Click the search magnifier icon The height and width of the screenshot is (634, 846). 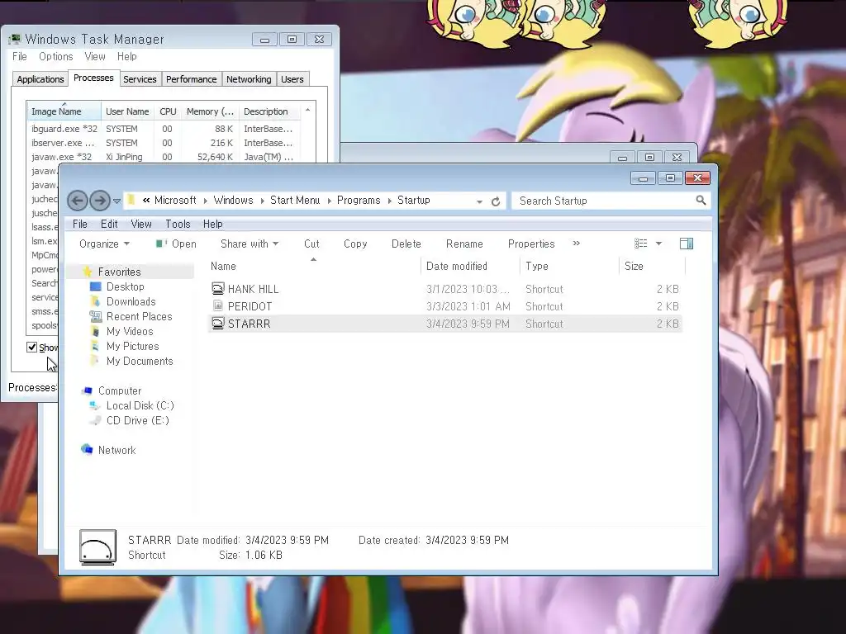pyautogui.click(x=701, y=201)
